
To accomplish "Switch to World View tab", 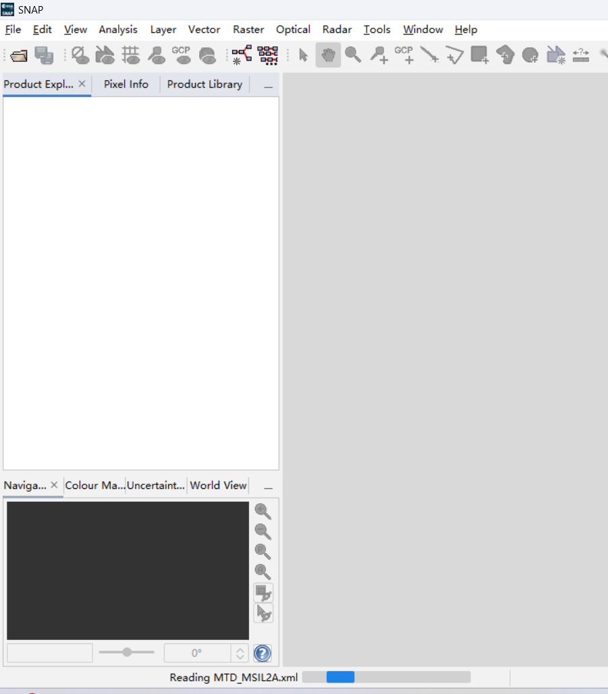I will click(219, 486).
